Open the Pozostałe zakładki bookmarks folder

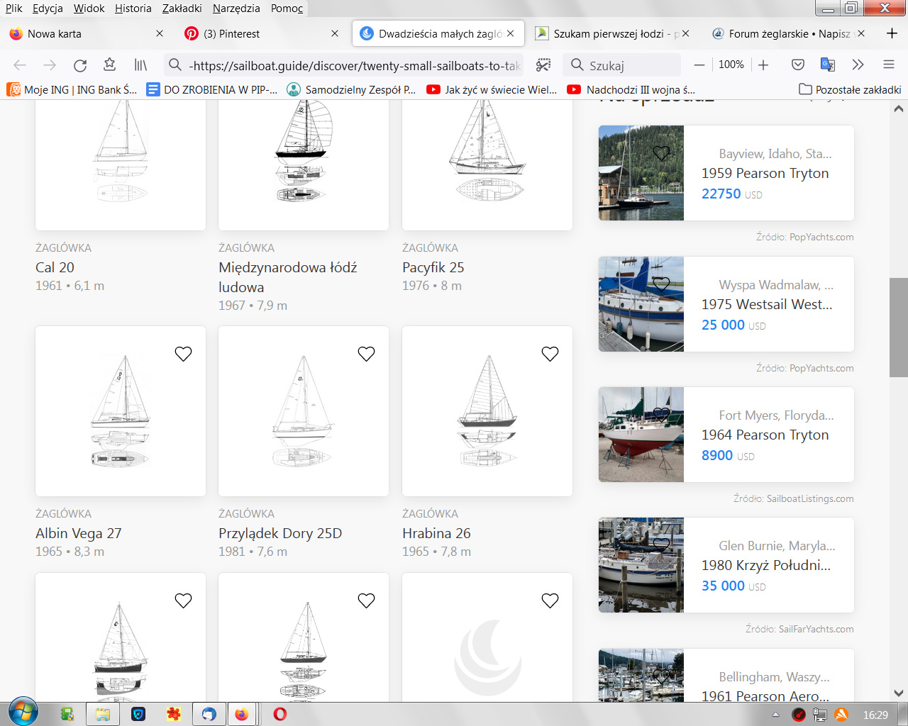[x=850, y=89]
